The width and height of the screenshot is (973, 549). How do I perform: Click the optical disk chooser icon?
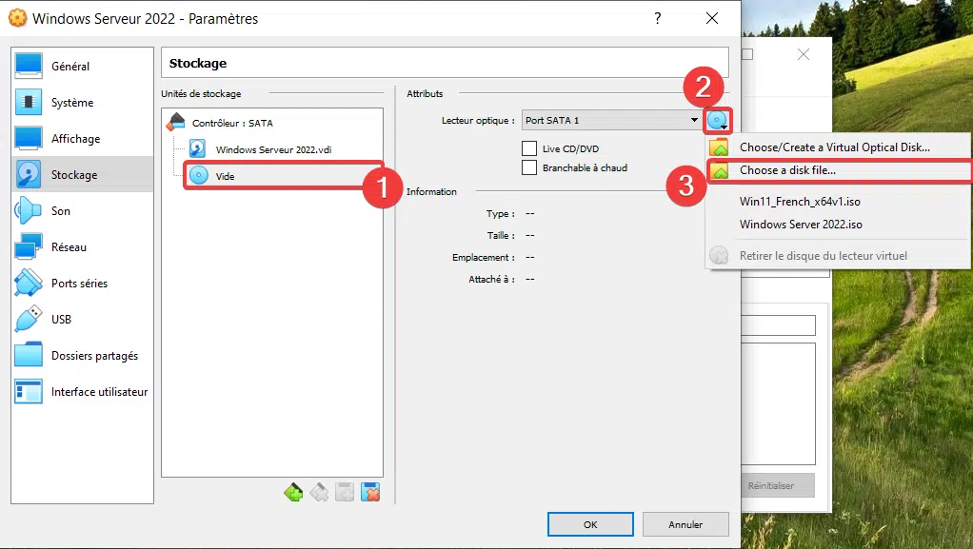(717, 120)
